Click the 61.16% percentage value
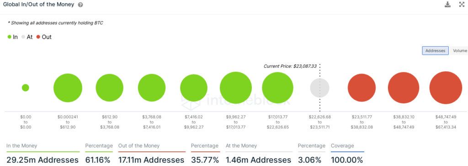This screenshot has height=166, width=468. [x=98, y=160]
